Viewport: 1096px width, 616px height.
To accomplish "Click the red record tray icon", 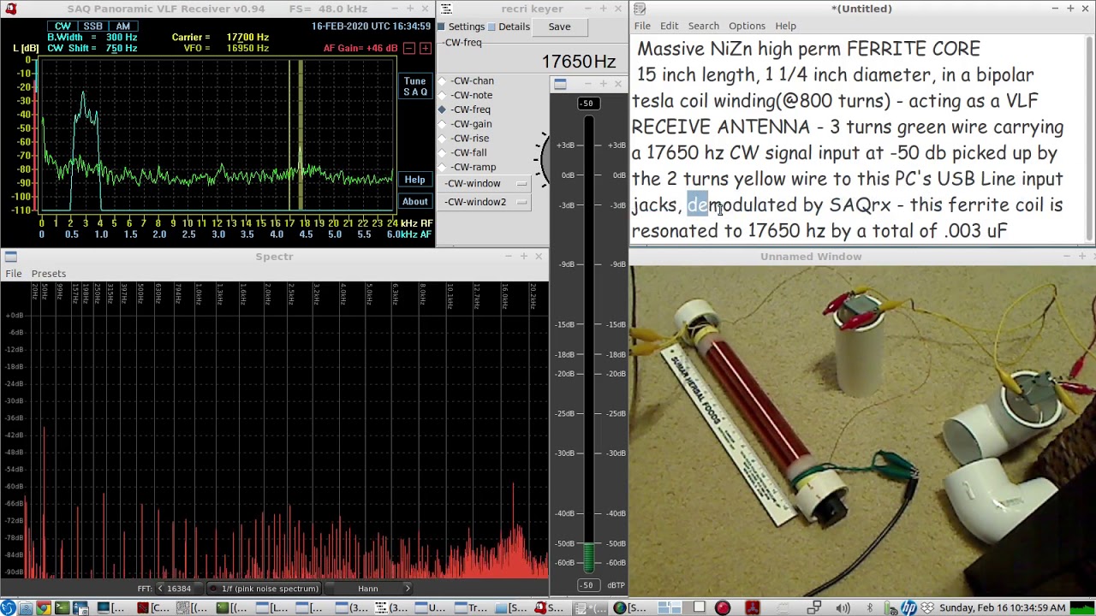I will [723, 608].
